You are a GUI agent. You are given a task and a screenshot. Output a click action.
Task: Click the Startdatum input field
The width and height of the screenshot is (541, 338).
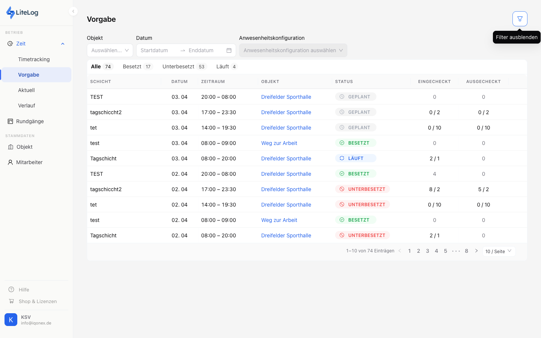click(x=158, y=50)
